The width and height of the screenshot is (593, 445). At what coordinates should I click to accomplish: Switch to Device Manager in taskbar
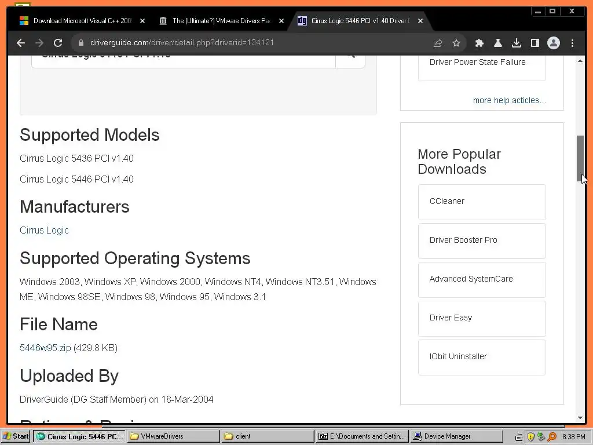pos(456,436)
